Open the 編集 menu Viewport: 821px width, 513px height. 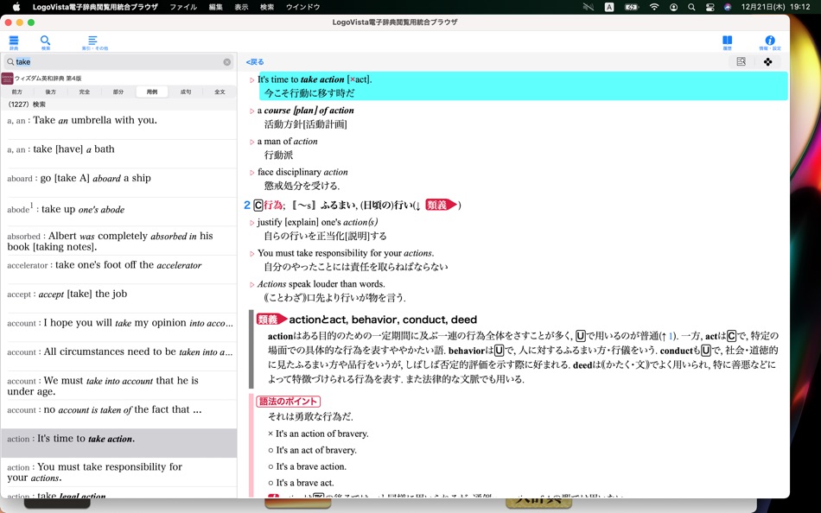[216, 7]
